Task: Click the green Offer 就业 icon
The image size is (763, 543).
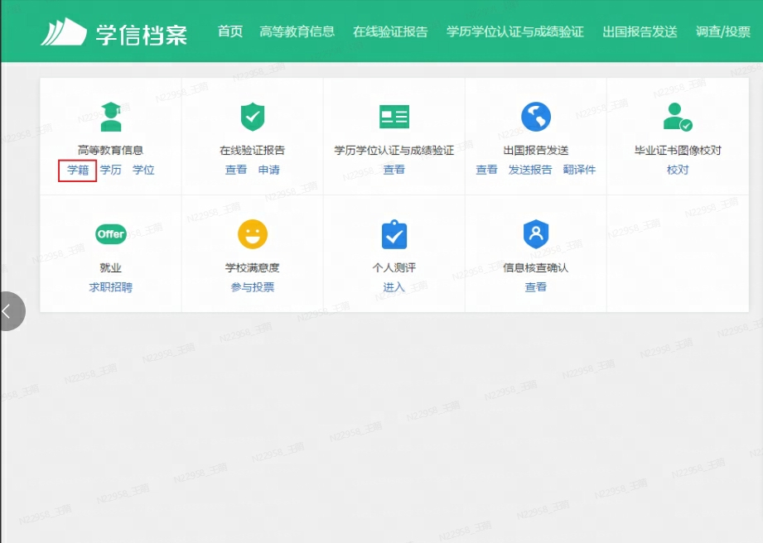Action: point(110,234)
